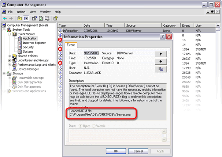Sort the event list by Time column

115,26
